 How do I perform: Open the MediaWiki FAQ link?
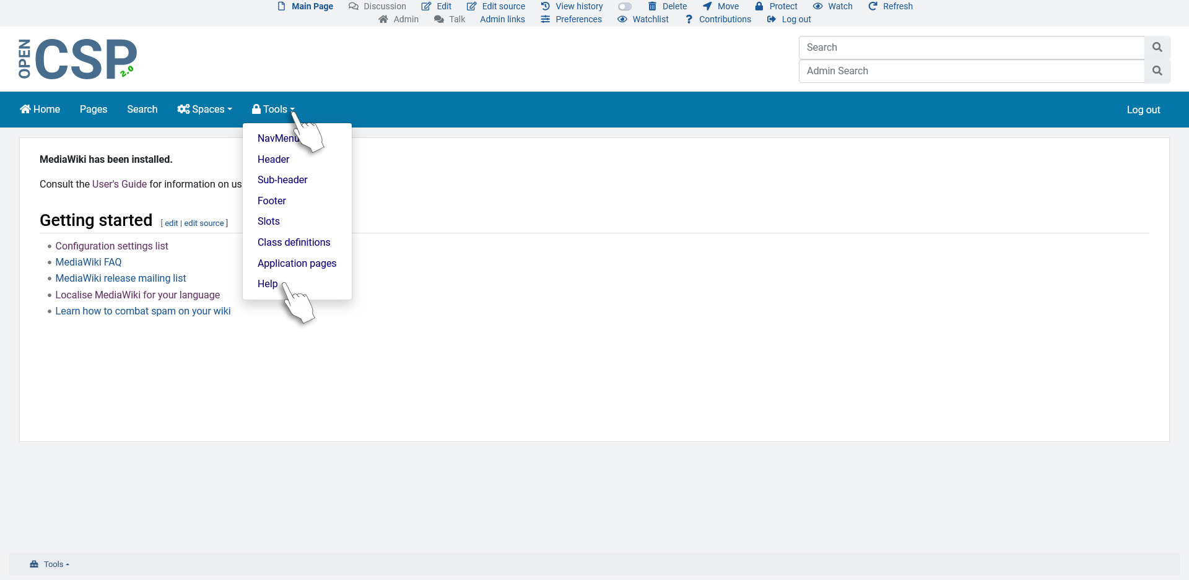click(89, 262)
